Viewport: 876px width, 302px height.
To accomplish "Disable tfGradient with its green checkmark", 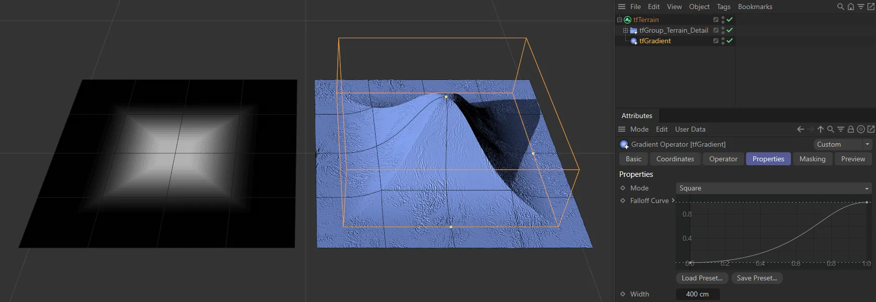I will (x=729, y=41).
